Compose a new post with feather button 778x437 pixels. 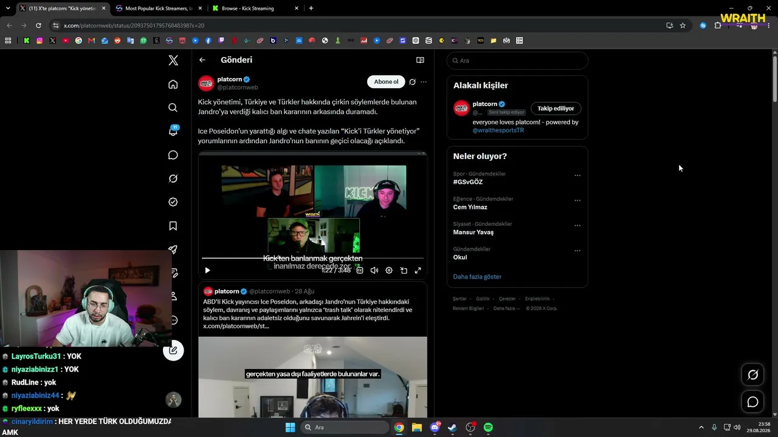click(173, 350)
